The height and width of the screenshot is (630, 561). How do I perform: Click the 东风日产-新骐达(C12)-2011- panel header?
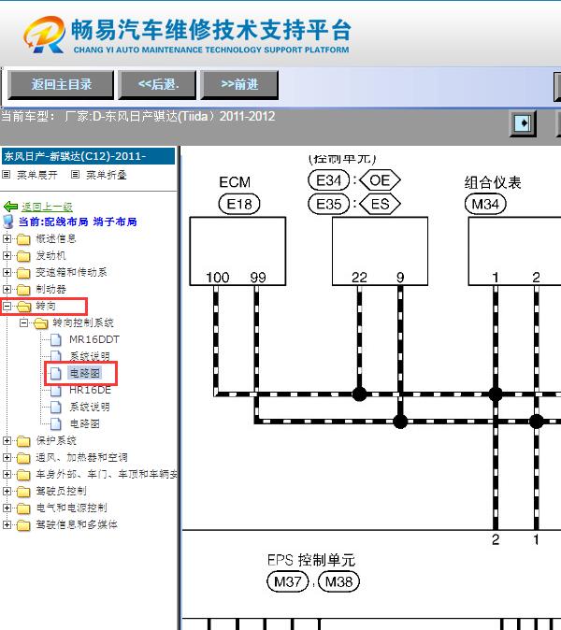point(89,156)
